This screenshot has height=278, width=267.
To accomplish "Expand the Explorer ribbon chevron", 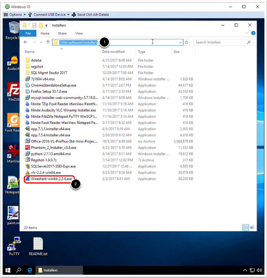I will [x=247, y=33].
